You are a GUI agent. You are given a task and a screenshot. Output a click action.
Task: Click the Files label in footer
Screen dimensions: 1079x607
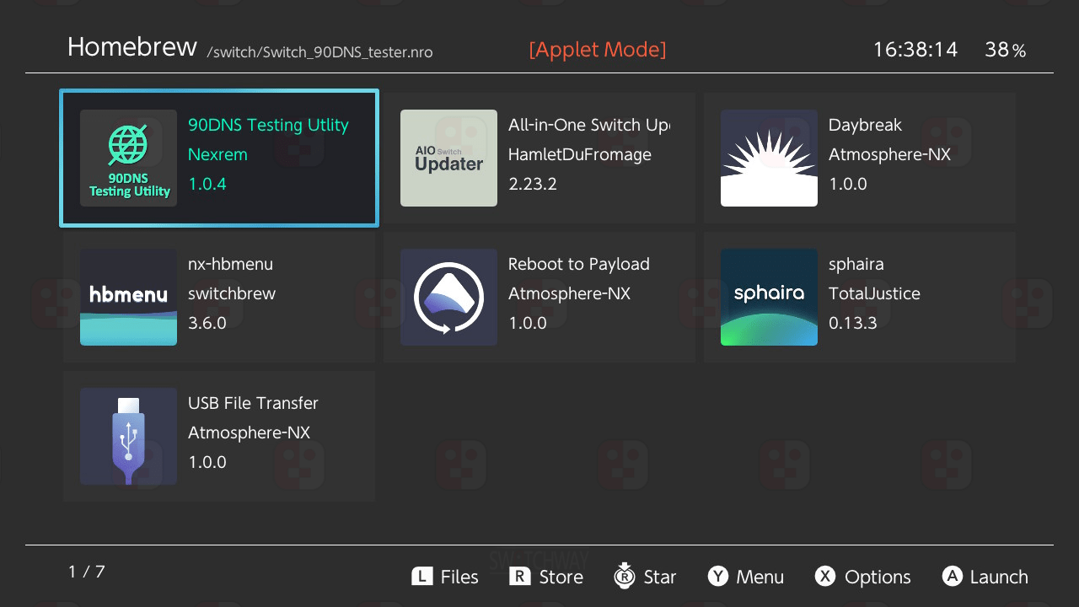click(x=459, y=577)
